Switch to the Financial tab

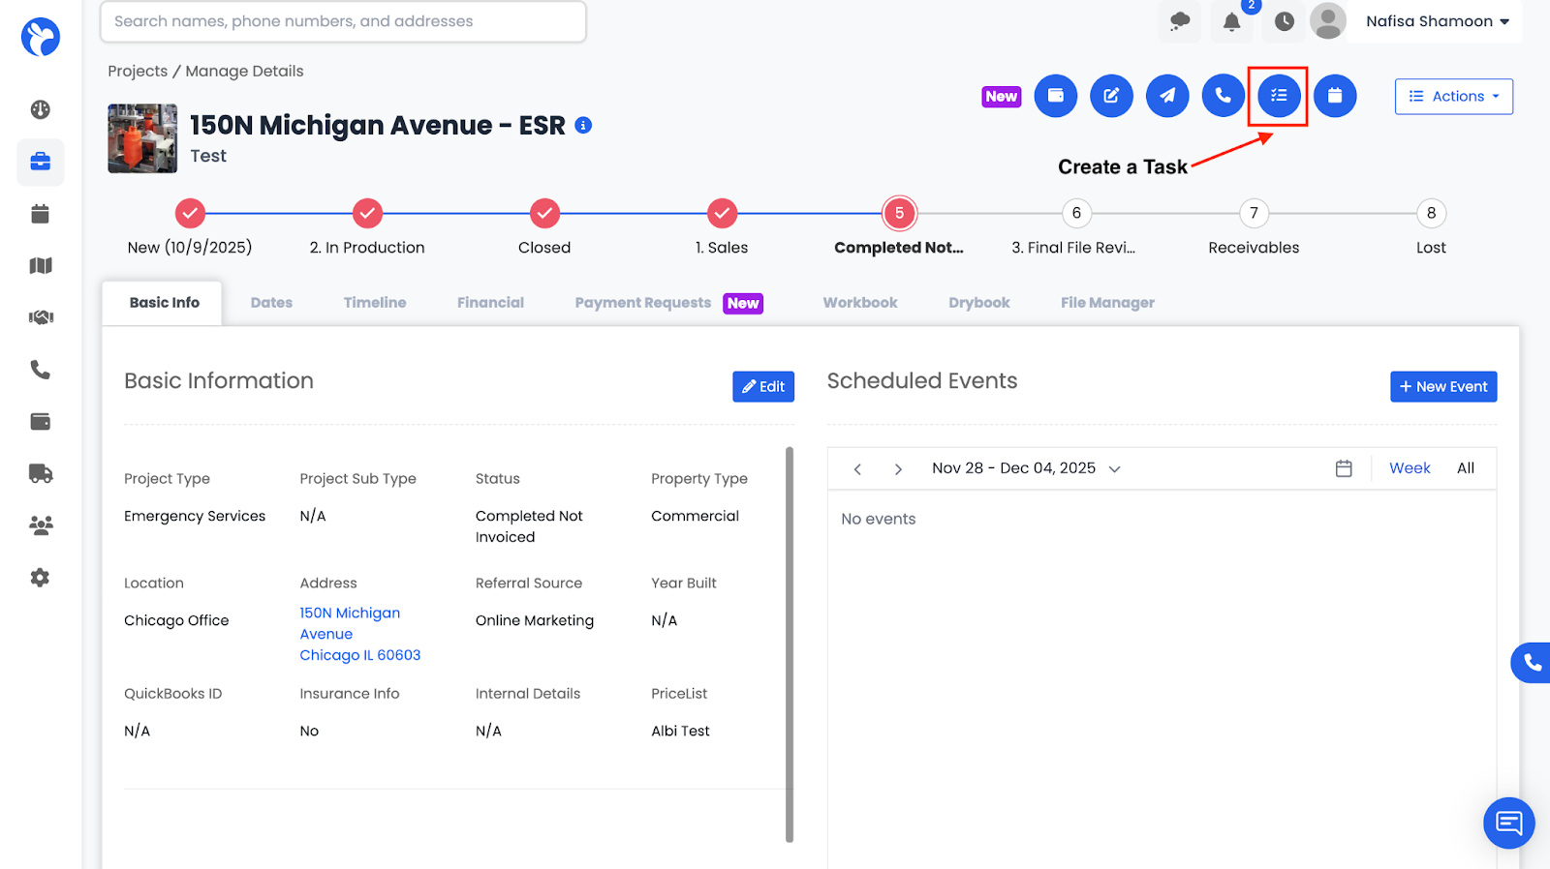point(490,303)
